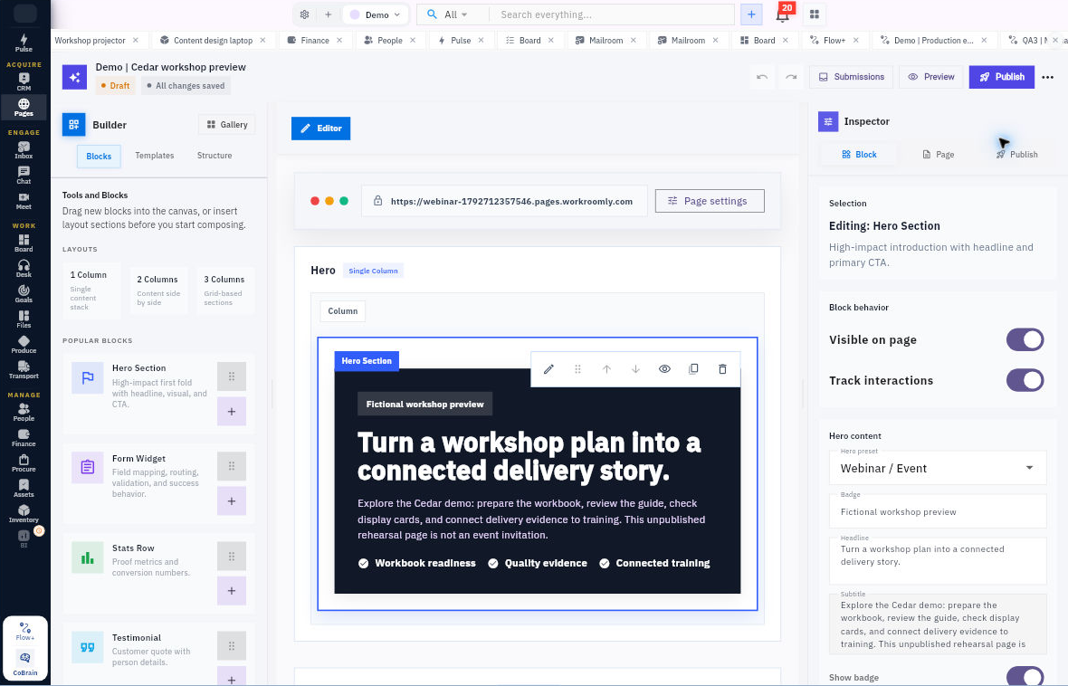Close the Workshop projector tab

tap(136, 40)
